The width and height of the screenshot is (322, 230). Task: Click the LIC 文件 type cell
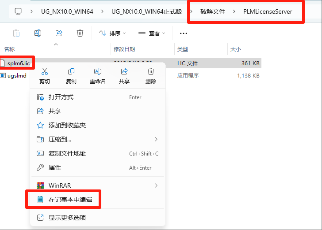(188, 63)
